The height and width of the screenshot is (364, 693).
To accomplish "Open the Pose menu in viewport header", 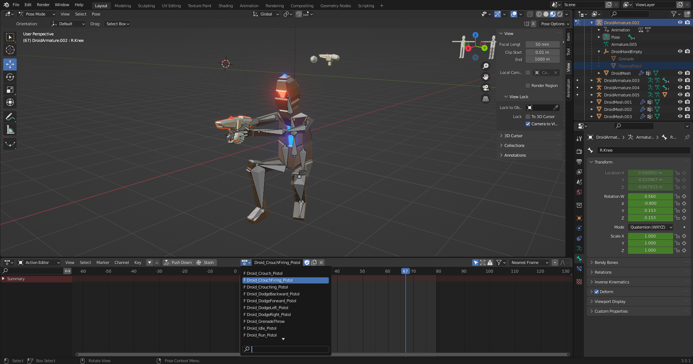I will pyautogui.click(x=96, y=14).
